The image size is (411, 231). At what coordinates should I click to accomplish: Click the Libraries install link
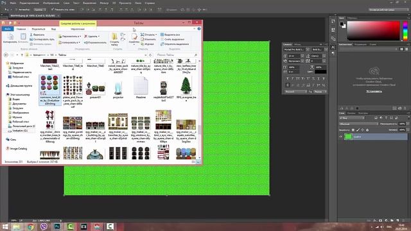click(374, 91)
